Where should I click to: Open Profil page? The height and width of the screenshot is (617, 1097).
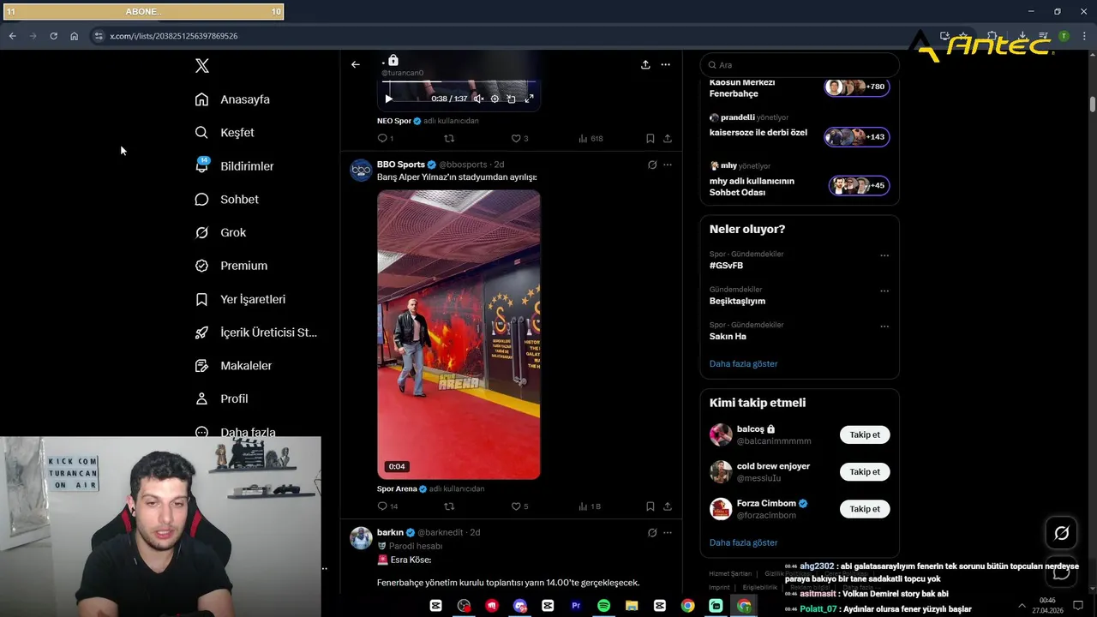tap(221, 399)
